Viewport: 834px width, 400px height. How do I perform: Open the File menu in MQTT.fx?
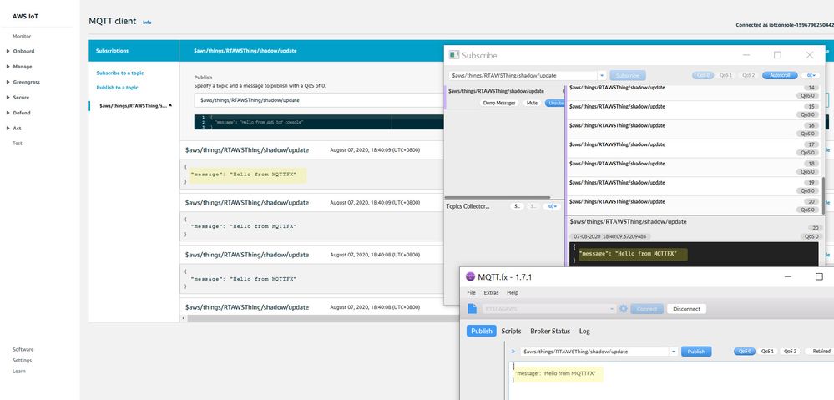(471, 292)
